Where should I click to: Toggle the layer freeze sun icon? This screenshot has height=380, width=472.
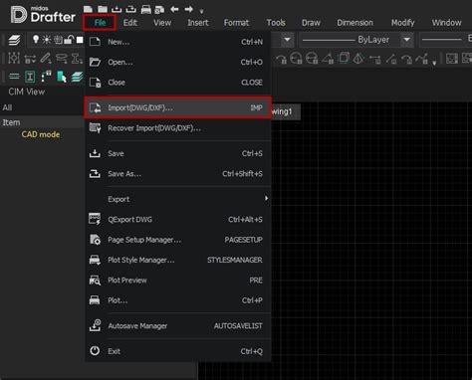pos(47,40)
